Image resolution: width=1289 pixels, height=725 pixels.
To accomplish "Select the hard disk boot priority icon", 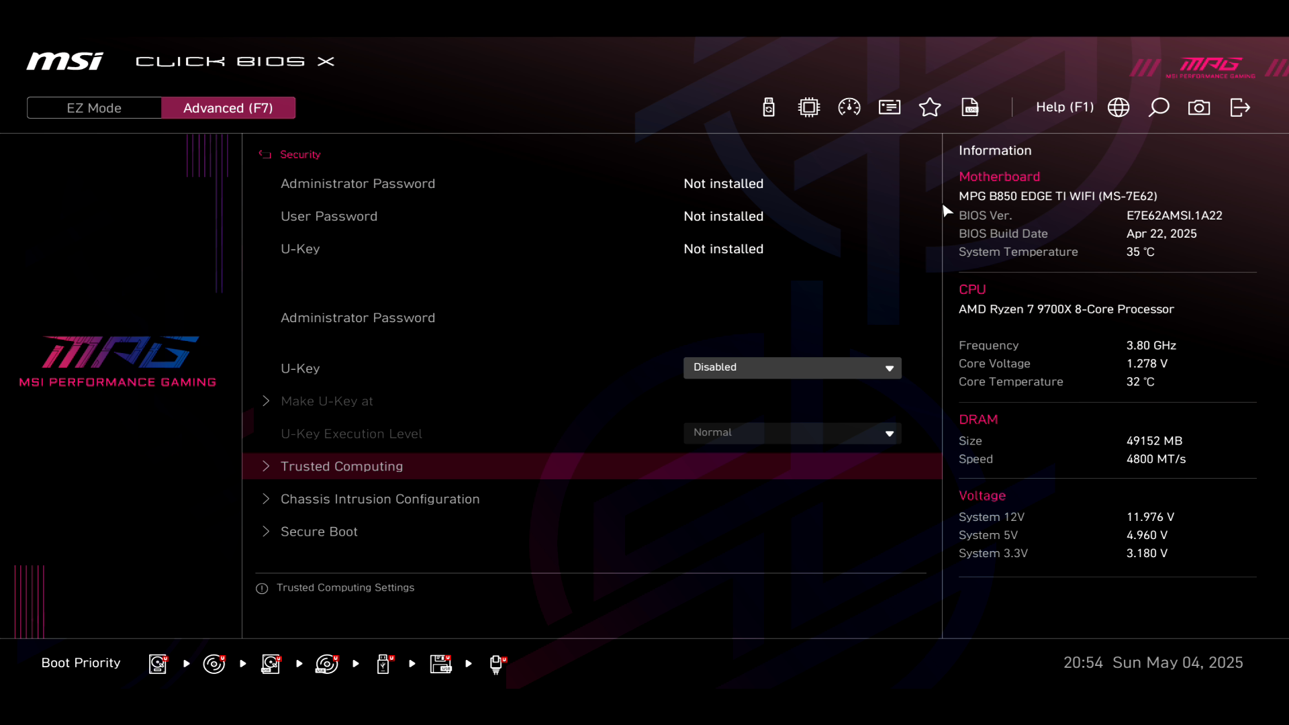I will [x=158, y=664].
